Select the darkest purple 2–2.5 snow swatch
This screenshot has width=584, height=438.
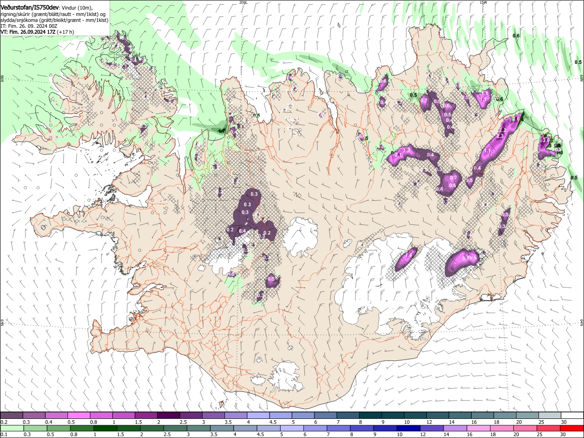coord(168,415)
